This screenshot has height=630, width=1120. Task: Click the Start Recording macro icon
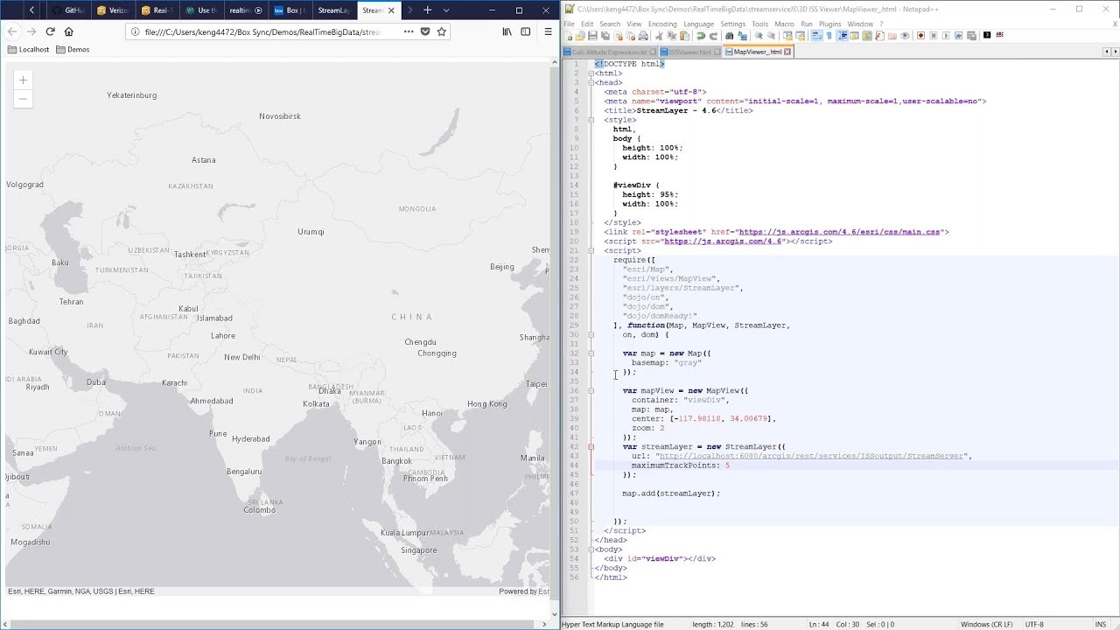click(x=920, y=36)
